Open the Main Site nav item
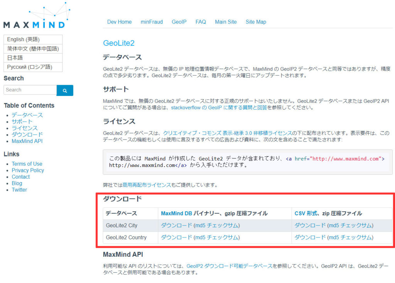 [226, 22]
